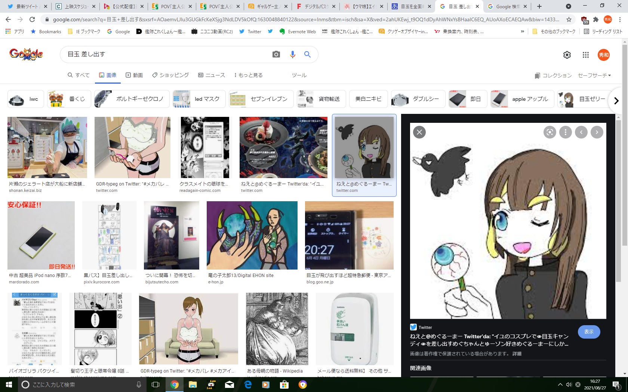Select the ダブルシー suggestion chip
628x392 pixels.
[418, 99]
